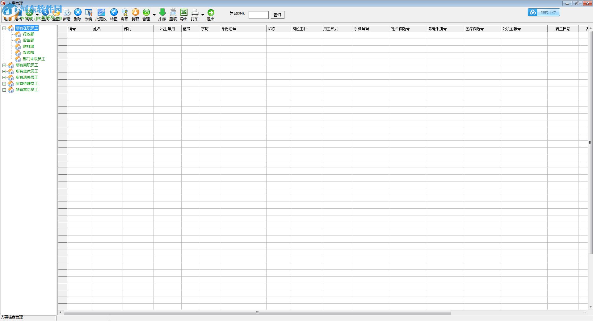Click the house icon beside 所有其它员工
This screenshot has width=593, height=321.
point(11,90)
